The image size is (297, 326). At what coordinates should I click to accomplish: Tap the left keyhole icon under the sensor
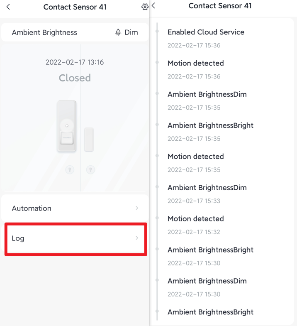(x=70, y=170)
